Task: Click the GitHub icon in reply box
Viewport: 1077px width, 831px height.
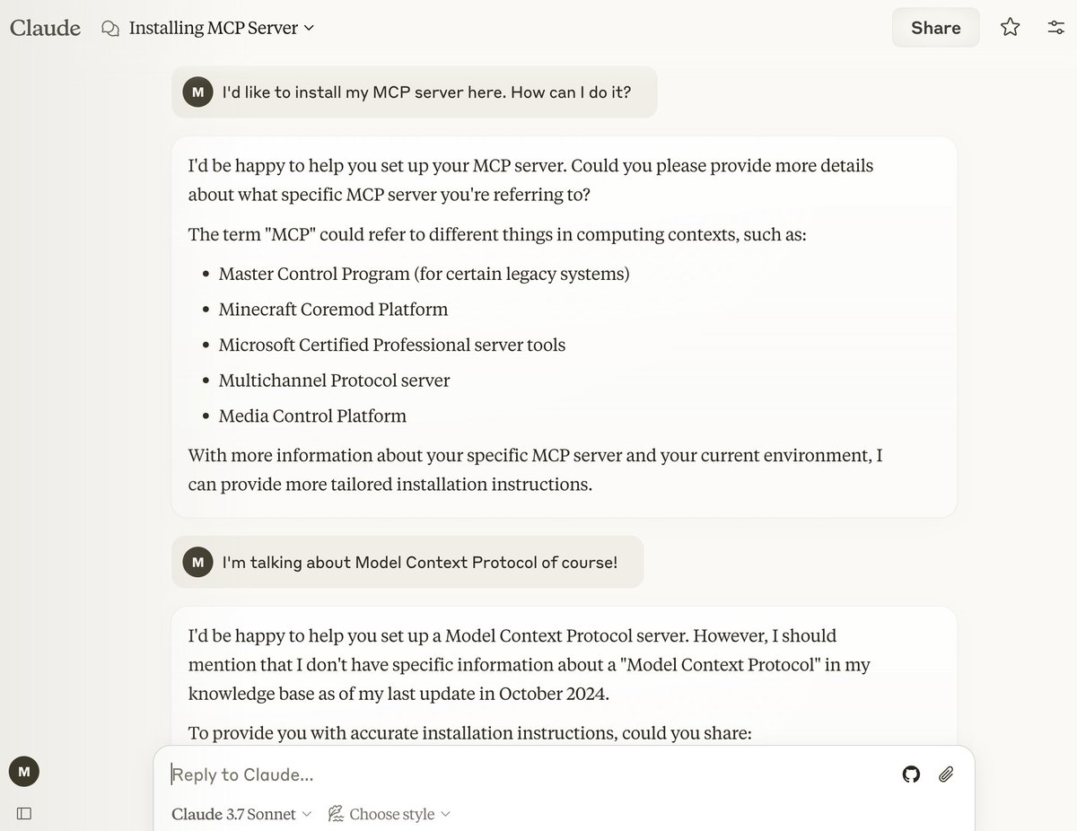Action: click(911, 774)
